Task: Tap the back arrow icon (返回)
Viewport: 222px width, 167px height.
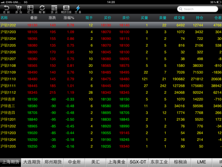Action: tap(6, 9)
